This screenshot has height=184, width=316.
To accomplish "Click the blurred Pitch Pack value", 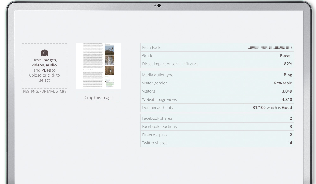I will (270, 48).
